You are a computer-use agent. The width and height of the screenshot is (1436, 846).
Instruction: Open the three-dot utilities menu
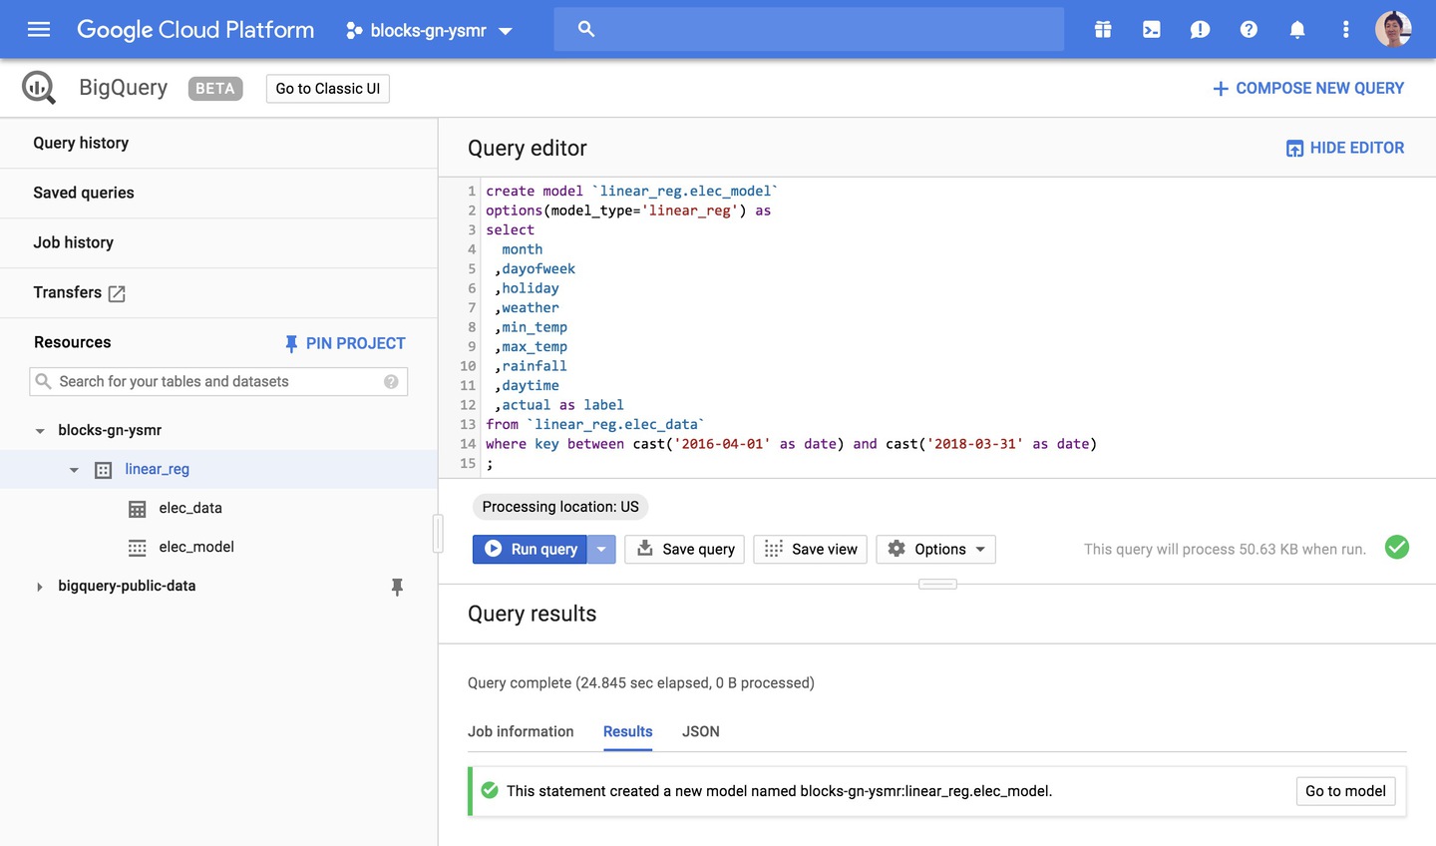[x=1346, y=30]
